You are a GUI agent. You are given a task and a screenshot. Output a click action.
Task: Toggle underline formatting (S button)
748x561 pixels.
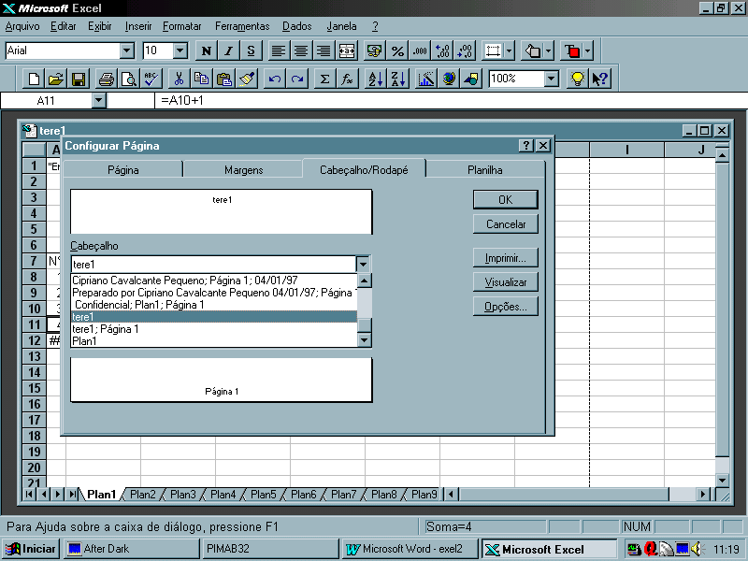coord(252,50)
